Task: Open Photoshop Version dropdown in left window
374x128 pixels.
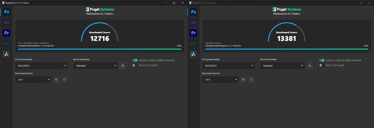Action: 41,66
